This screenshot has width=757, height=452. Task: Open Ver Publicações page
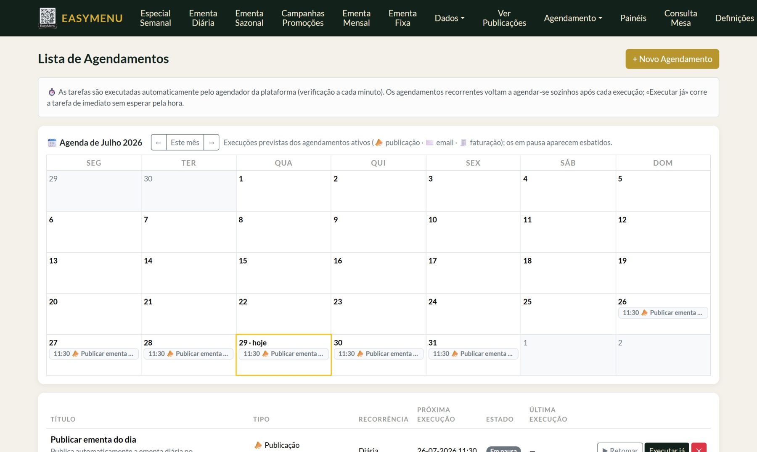tap(504, 18)
